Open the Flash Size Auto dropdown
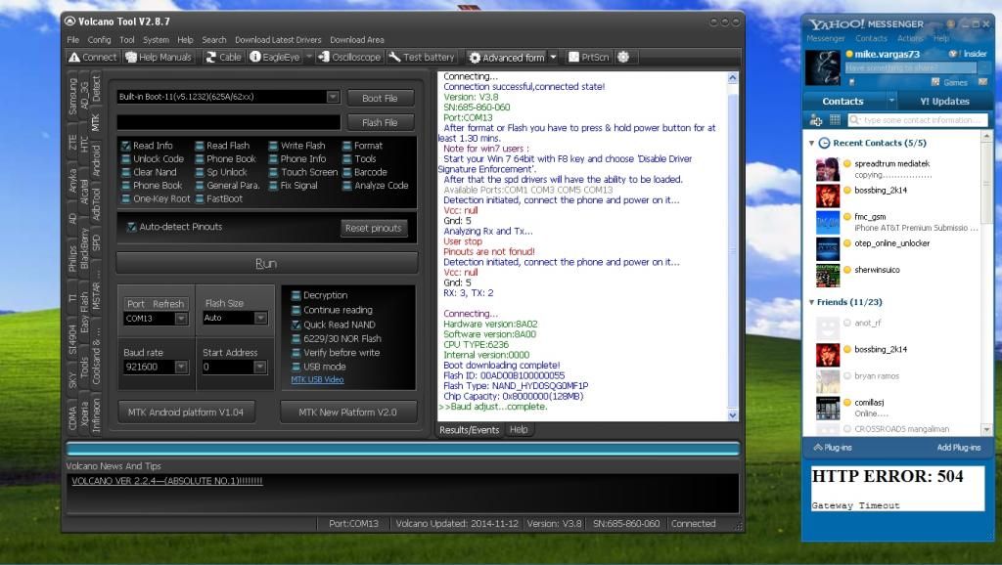 point(260,318)
